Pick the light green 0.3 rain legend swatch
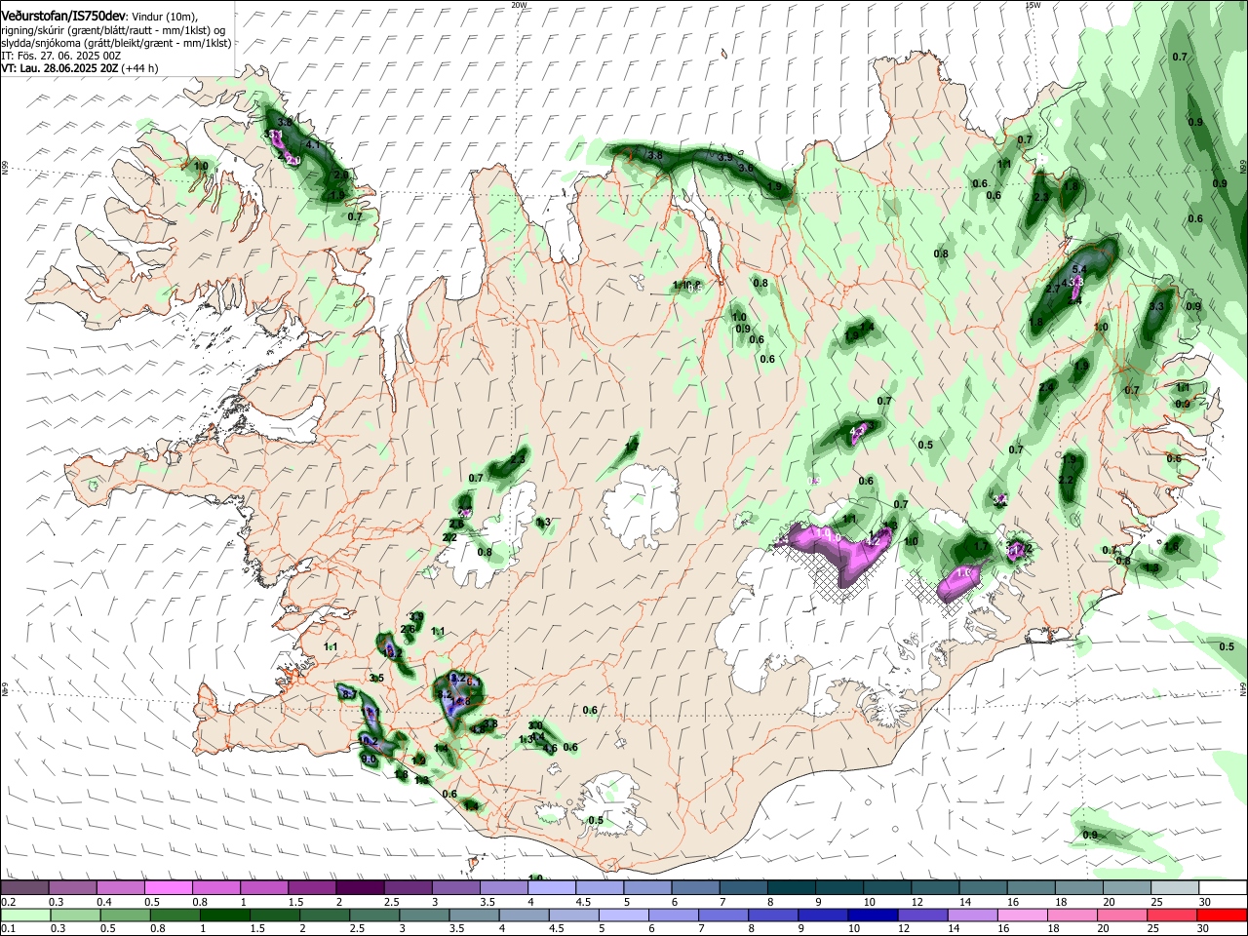The height and width of the screenshot is (936, 1248). tap(76, 916)
